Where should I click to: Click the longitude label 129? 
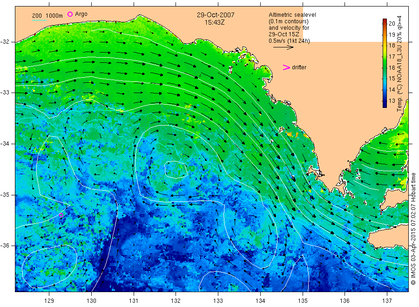coord(49,301)
